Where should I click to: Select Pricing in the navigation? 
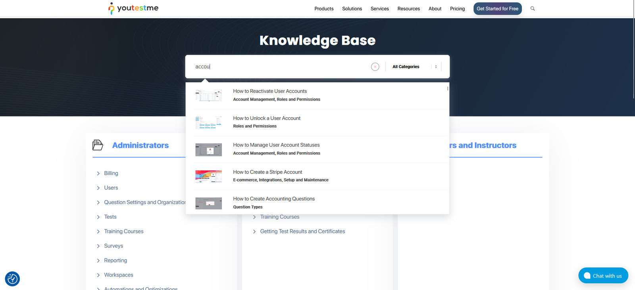pos(457,9)
